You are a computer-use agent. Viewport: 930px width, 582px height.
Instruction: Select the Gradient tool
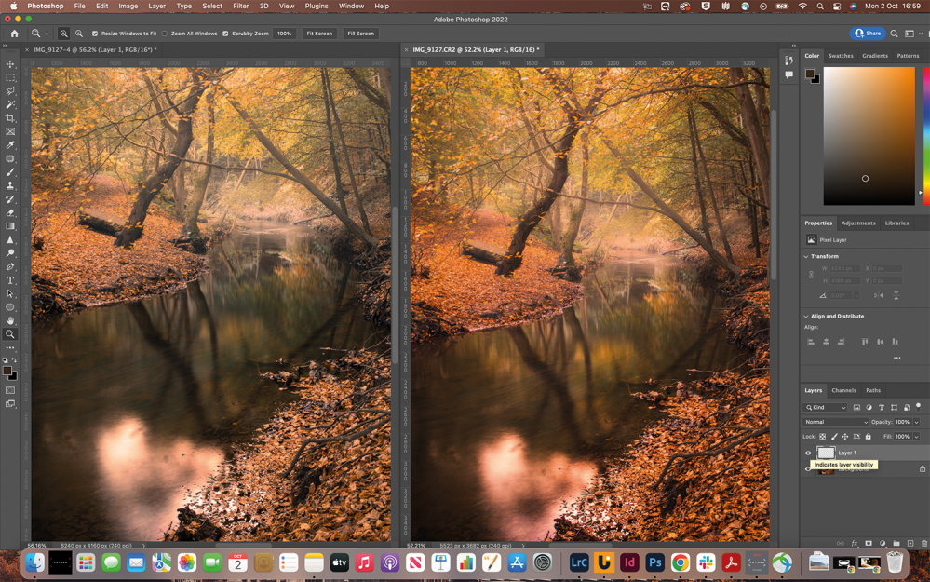pos(10,226)
